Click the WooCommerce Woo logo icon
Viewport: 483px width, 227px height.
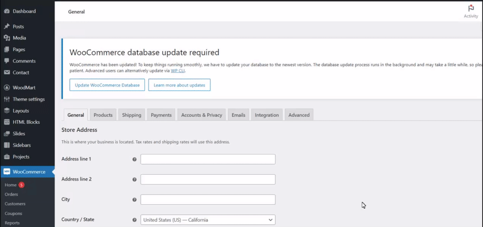(7, 172)
